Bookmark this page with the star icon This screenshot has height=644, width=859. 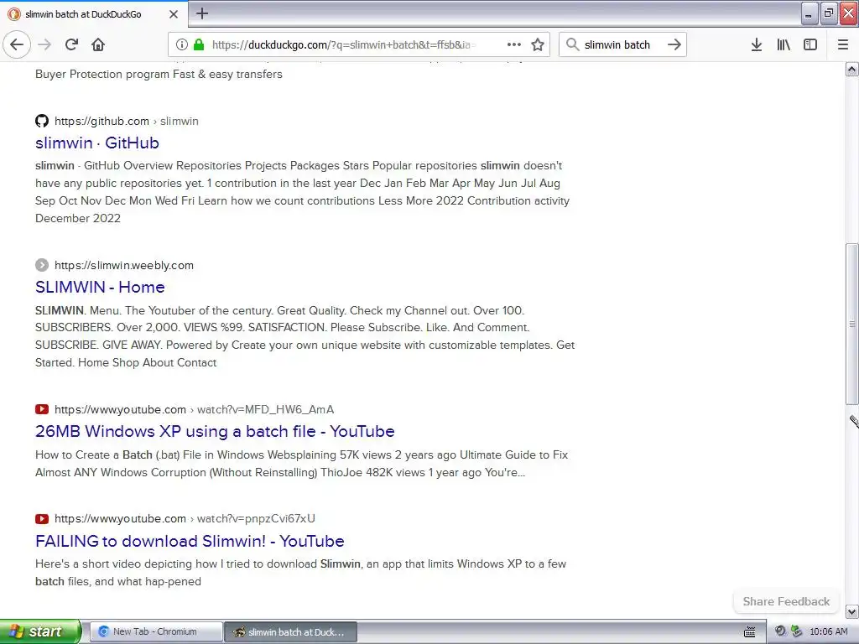pyautogui.click(x=538, y=44)
